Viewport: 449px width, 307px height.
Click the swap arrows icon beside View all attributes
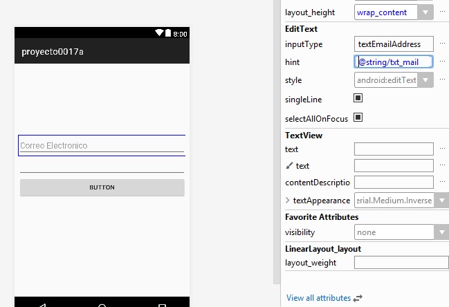coord(358,298)
